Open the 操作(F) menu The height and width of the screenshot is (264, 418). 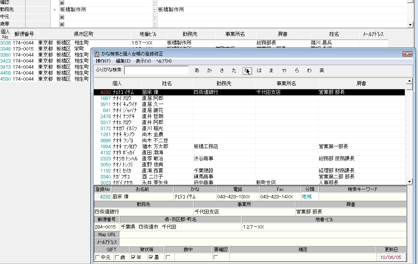click(103, 61)
